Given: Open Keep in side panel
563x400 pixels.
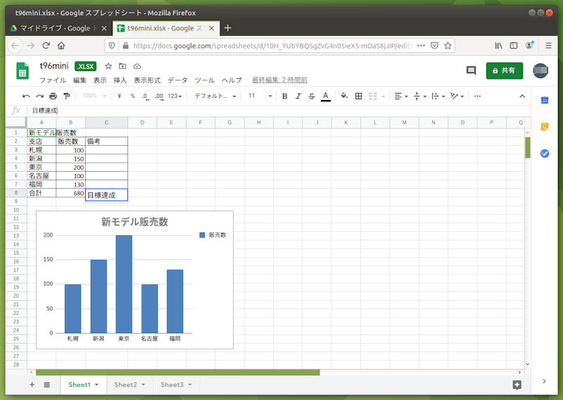Looking at the screenshot, I should tap(544, 127).
